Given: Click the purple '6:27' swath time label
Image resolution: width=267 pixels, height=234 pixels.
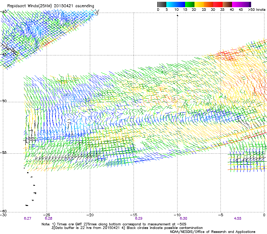Looking at the screenshot, I should (27, 219).
